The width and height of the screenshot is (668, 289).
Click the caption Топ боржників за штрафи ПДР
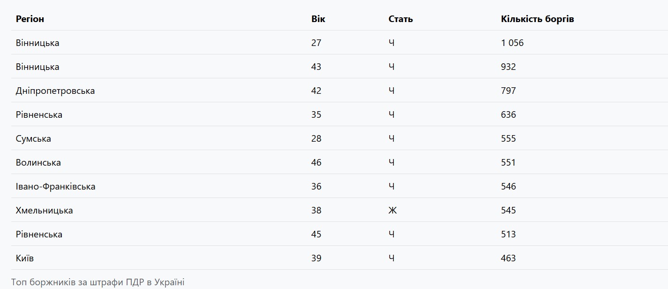[98, 282]
